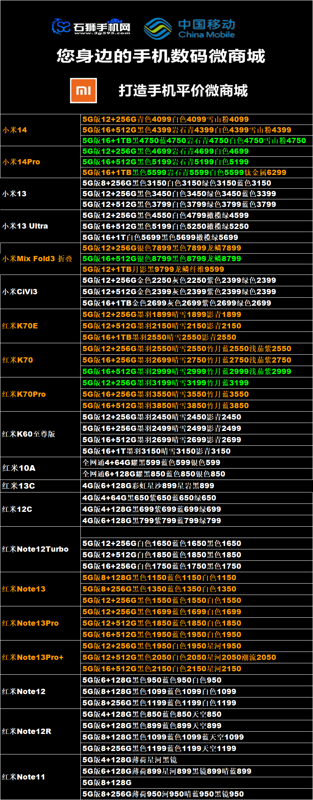Viewport: 313px width, 800px height.
Task: Click the "红米K70Pro" model cell
Action: [x=40, y=394]
